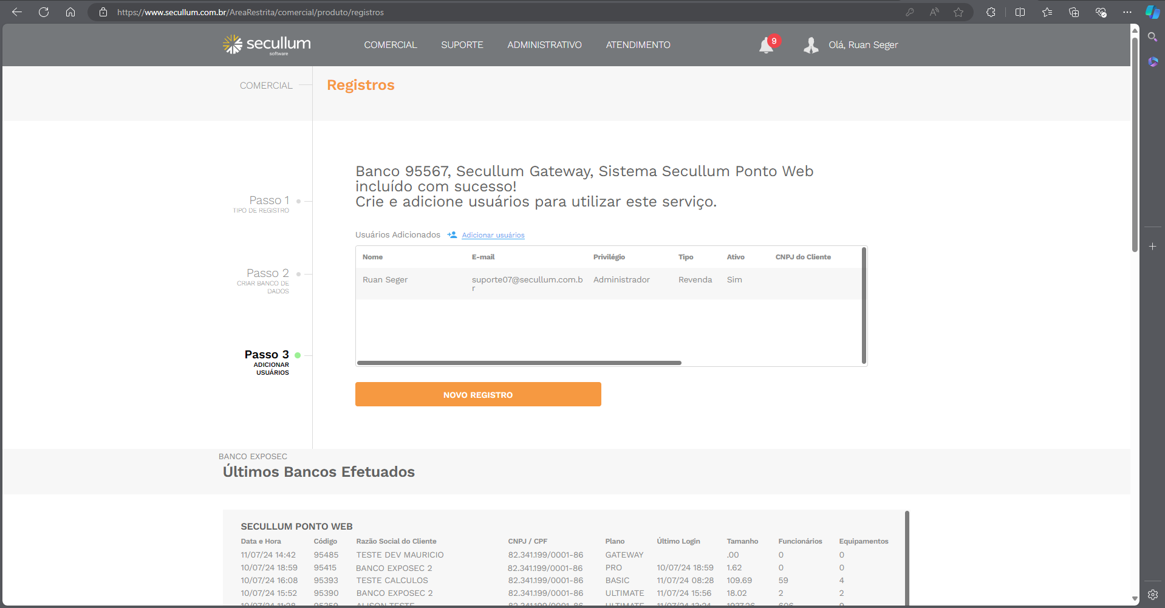Click the horizontal scrollbar of users table
This screenshot has height=608, width=1165.
519,363
